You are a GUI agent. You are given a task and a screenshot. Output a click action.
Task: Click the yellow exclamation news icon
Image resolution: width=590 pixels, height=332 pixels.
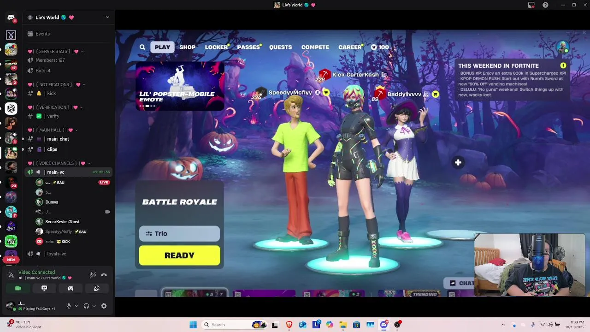pyautogui.click(x=563, y=66)
